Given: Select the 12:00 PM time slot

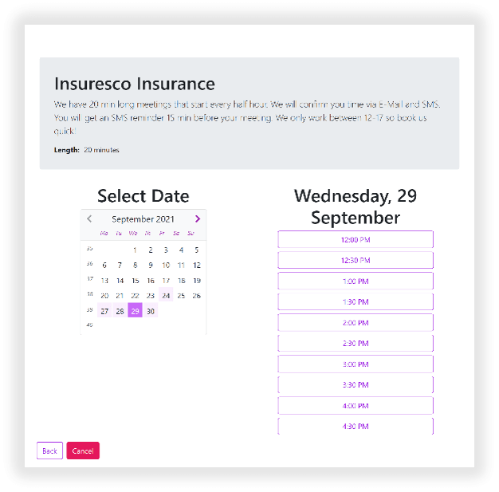Looking at the screenshot, I should (x=355, y=239).
